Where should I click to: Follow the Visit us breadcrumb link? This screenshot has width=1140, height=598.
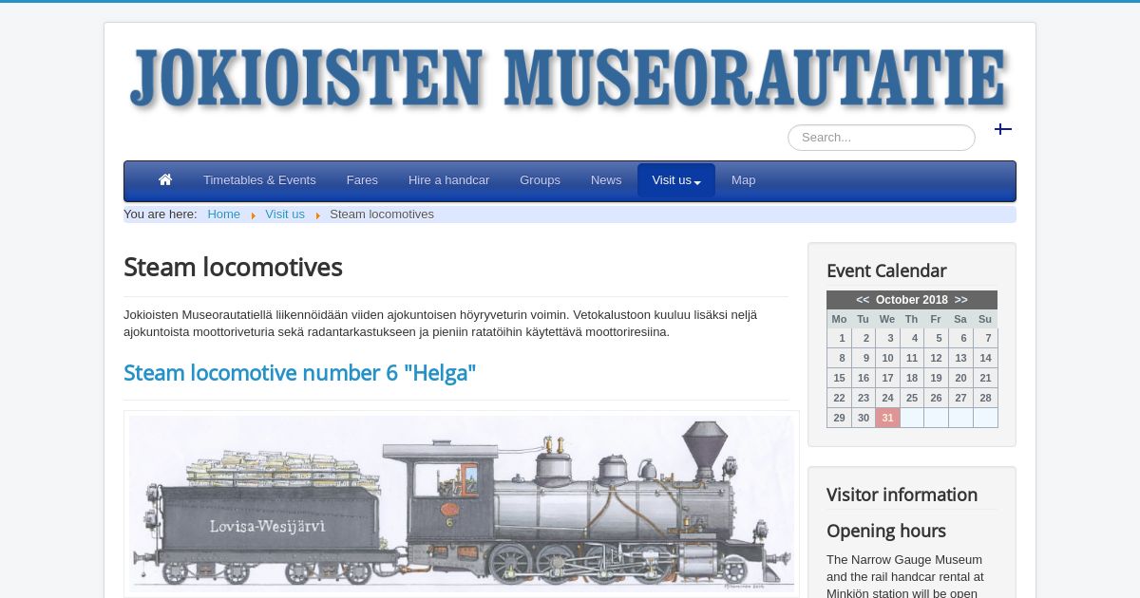click(285, 215)
